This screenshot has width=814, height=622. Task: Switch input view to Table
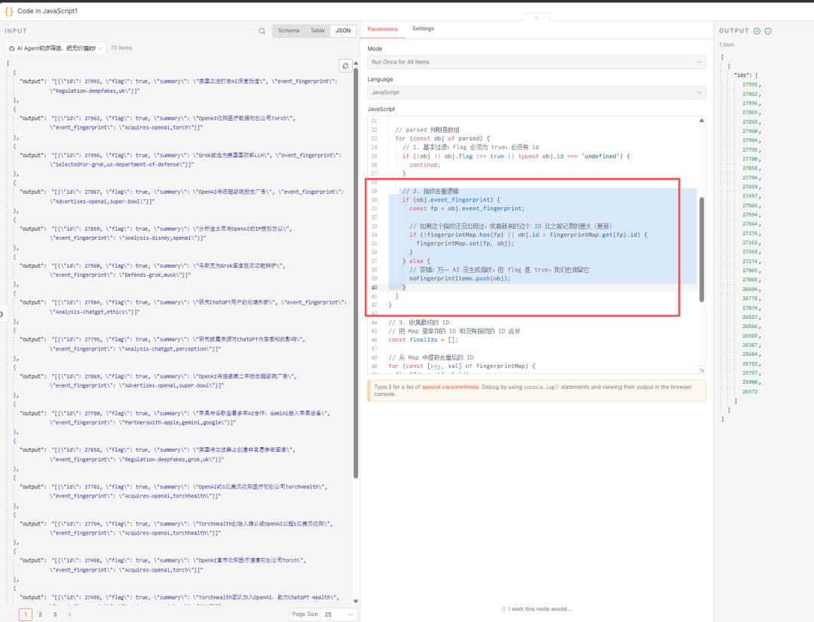[x=317, y=31]
